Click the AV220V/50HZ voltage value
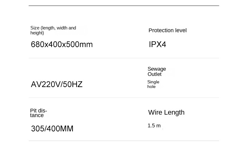The image size is (245, 158). point(57,85)
